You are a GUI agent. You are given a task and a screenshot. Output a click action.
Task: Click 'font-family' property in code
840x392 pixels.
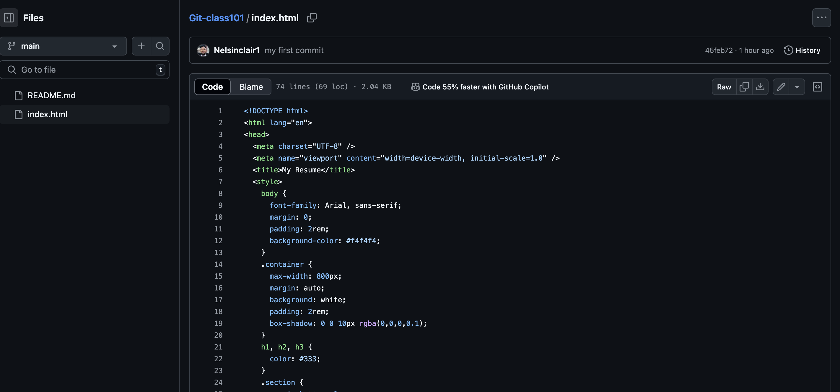(x=293, y=205)
